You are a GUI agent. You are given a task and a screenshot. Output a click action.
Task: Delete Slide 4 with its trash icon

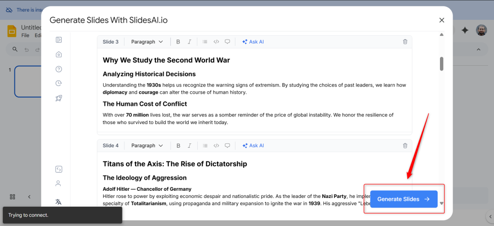point(405,146)
